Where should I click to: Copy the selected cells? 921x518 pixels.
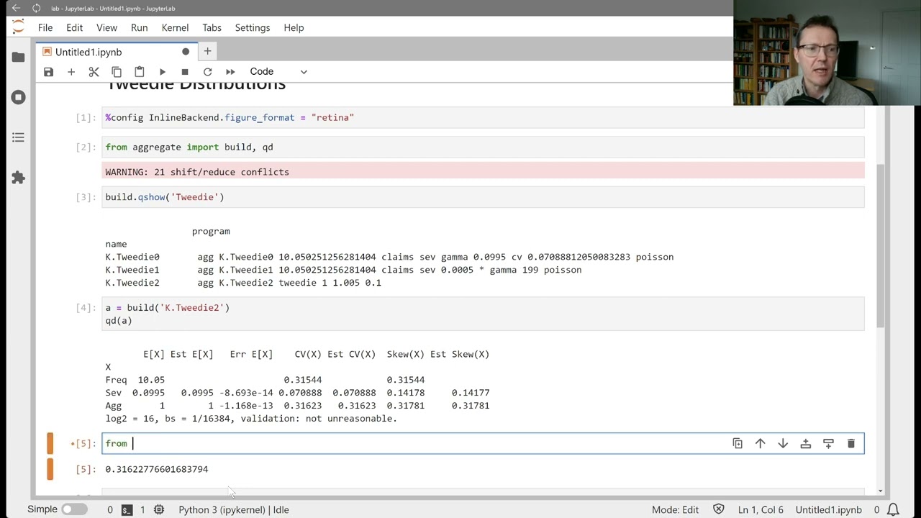[x=117, y=72]
